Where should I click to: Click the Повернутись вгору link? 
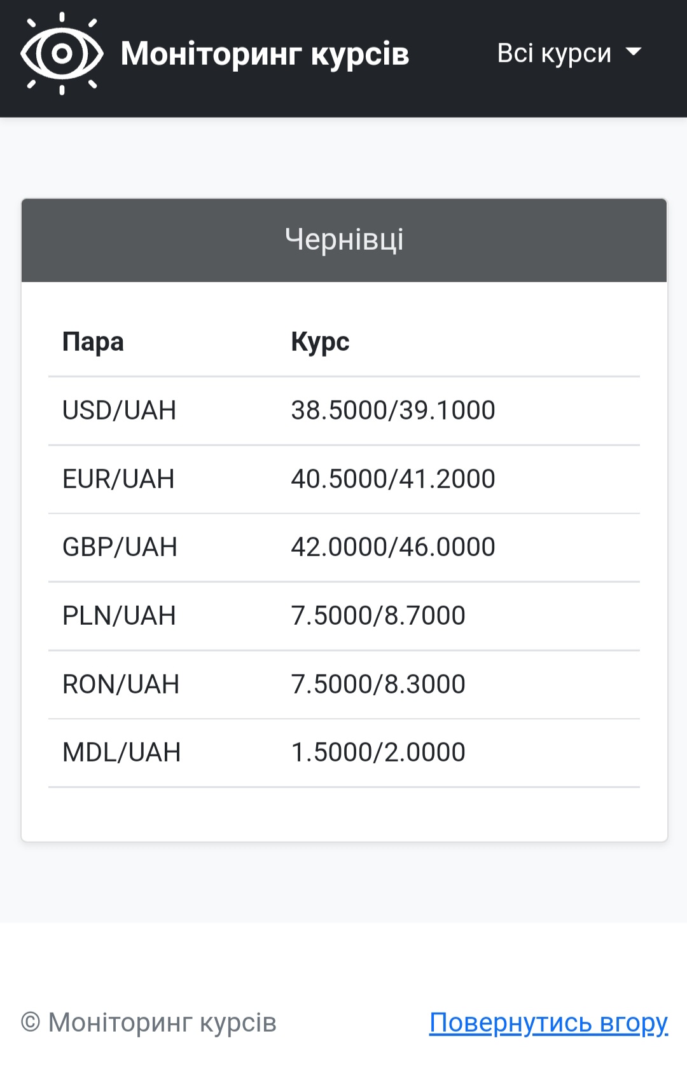tap(548, 1023)
